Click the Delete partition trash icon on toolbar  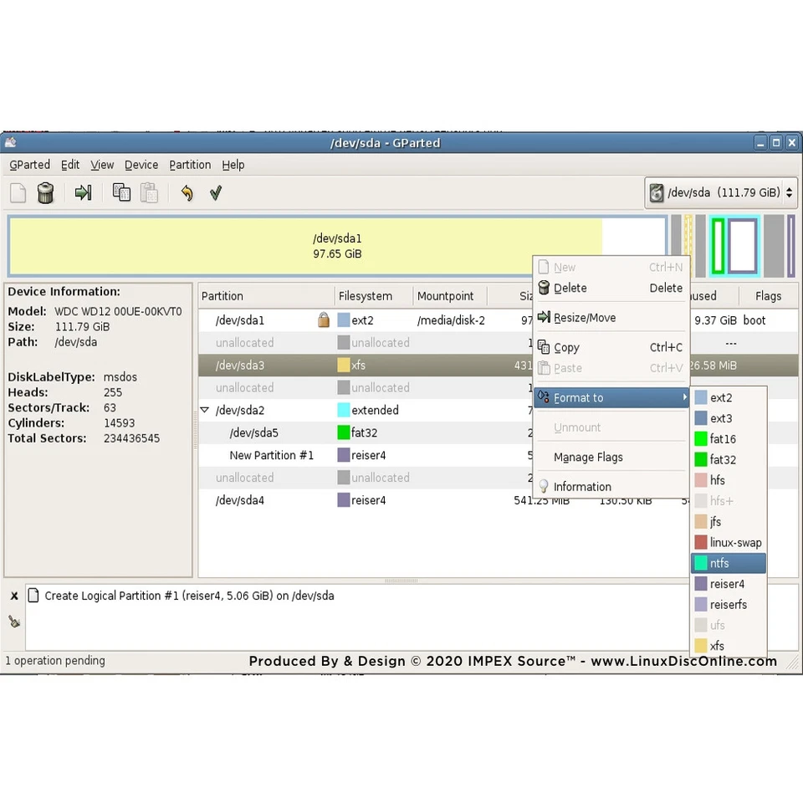45,193
